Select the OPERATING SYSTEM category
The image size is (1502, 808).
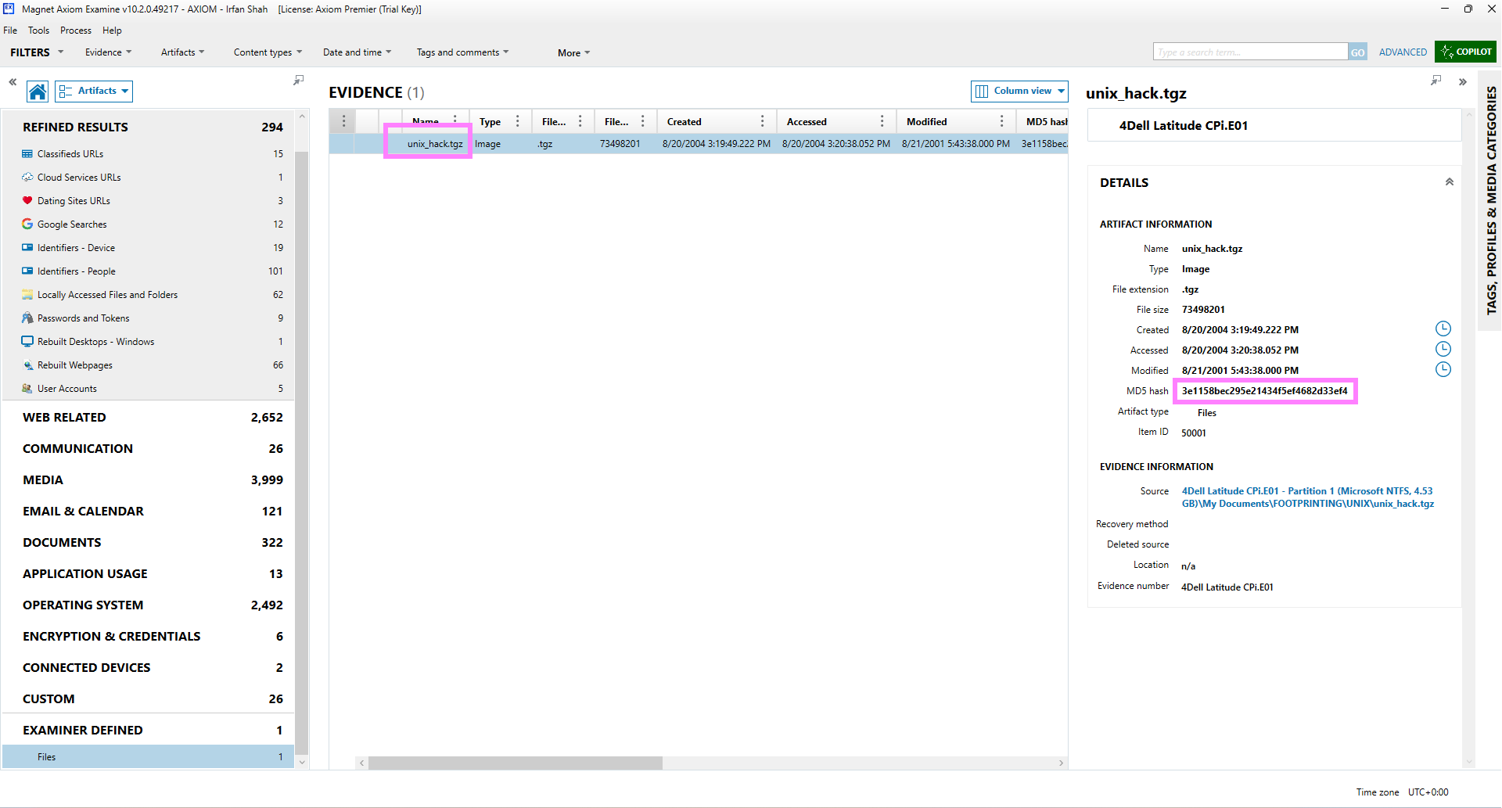pyautogui.click(x=149, y=605)
